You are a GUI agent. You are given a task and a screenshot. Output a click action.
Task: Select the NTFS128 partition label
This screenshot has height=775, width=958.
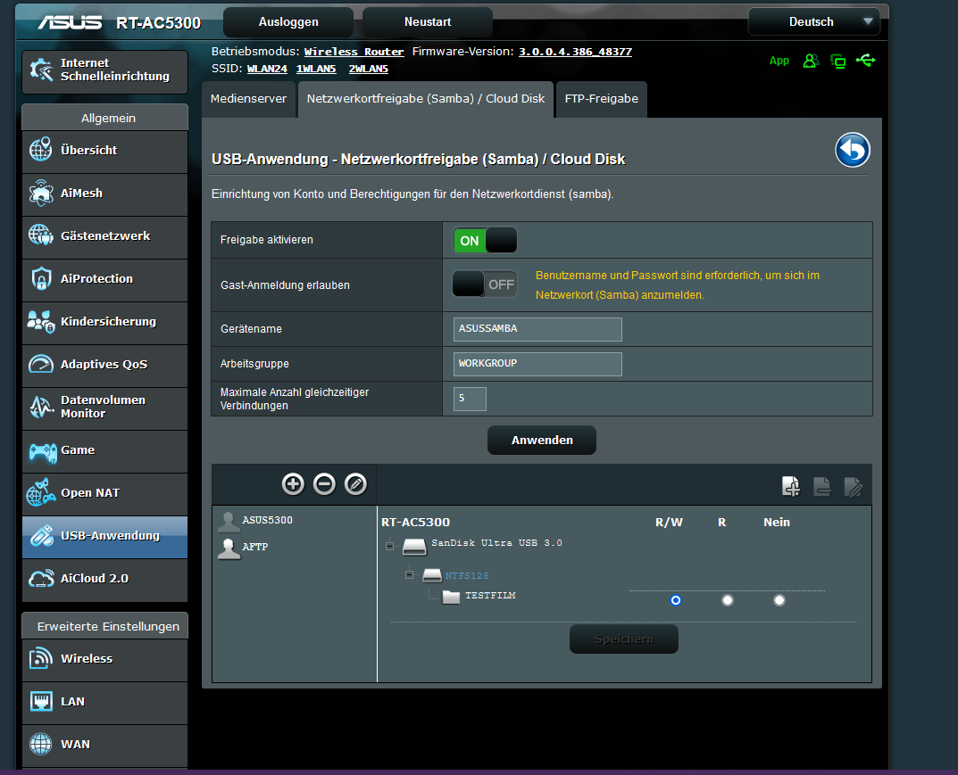coord(467,575)
